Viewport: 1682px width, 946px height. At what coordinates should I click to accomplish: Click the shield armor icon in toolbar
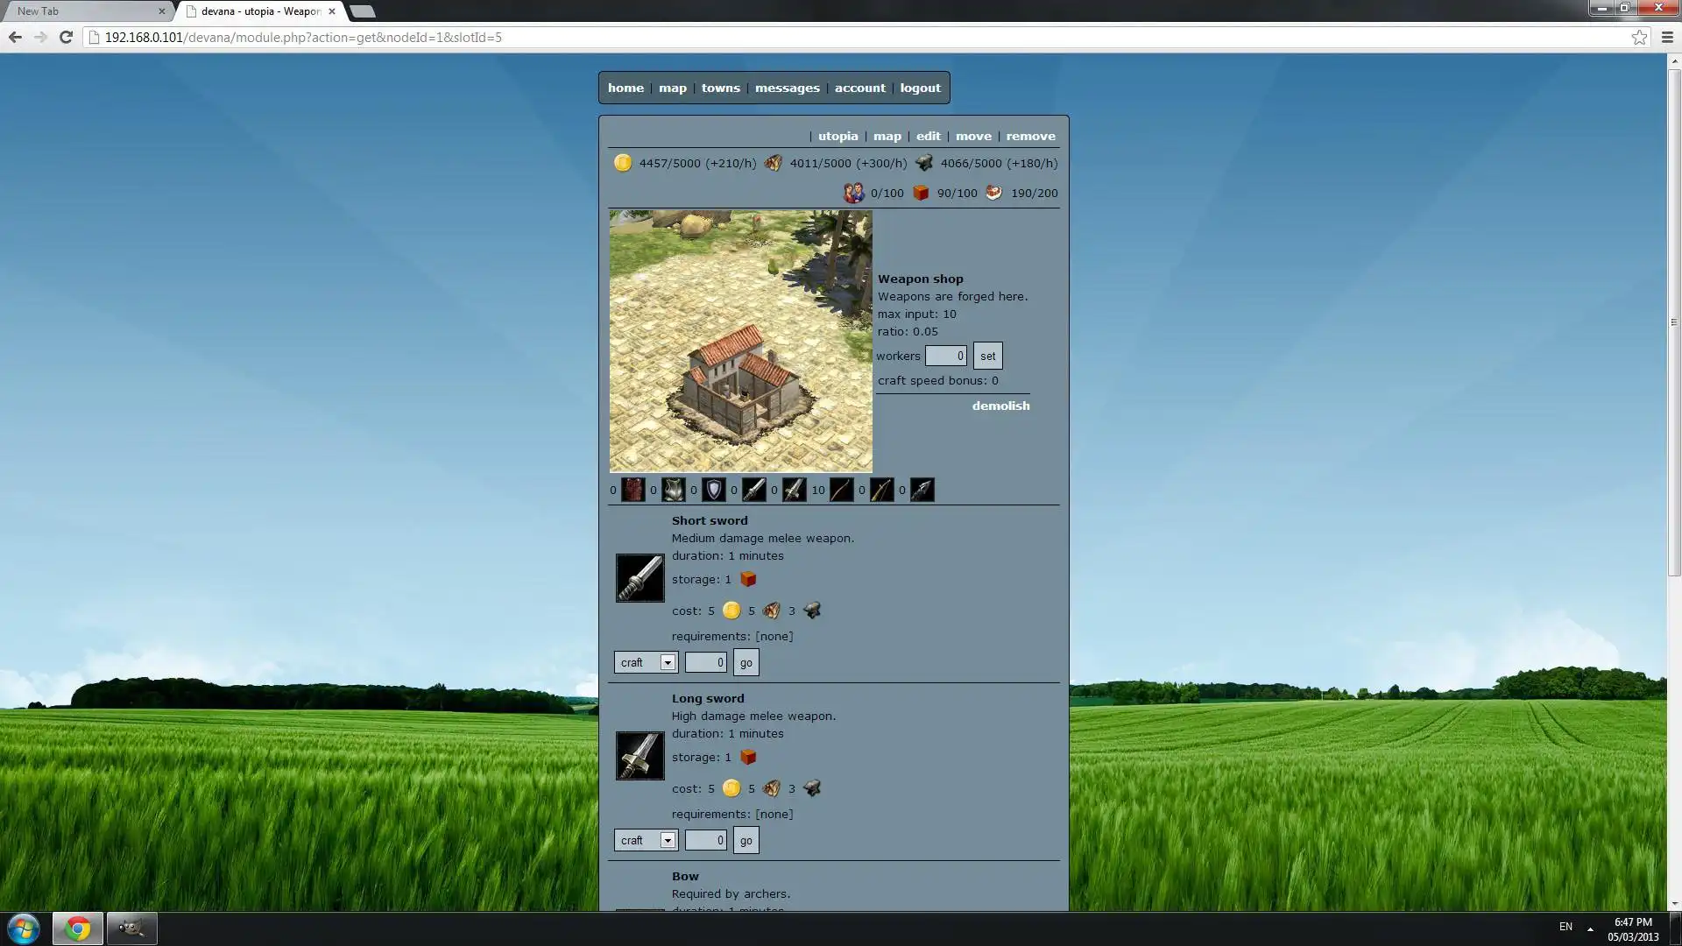coord(714,490)
